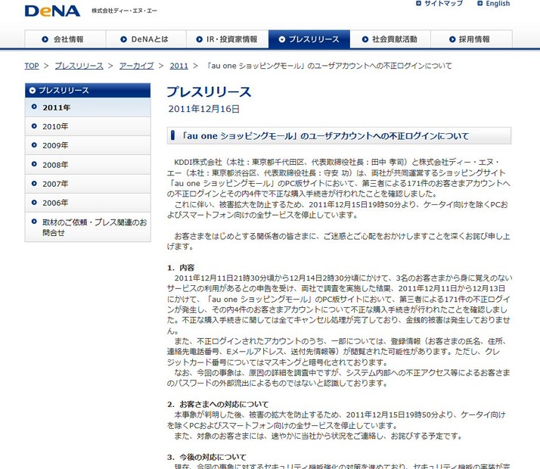Click the bullet icon on 採用情報 tab
Screen dimensions: 540x469
[x=452, y=39]
